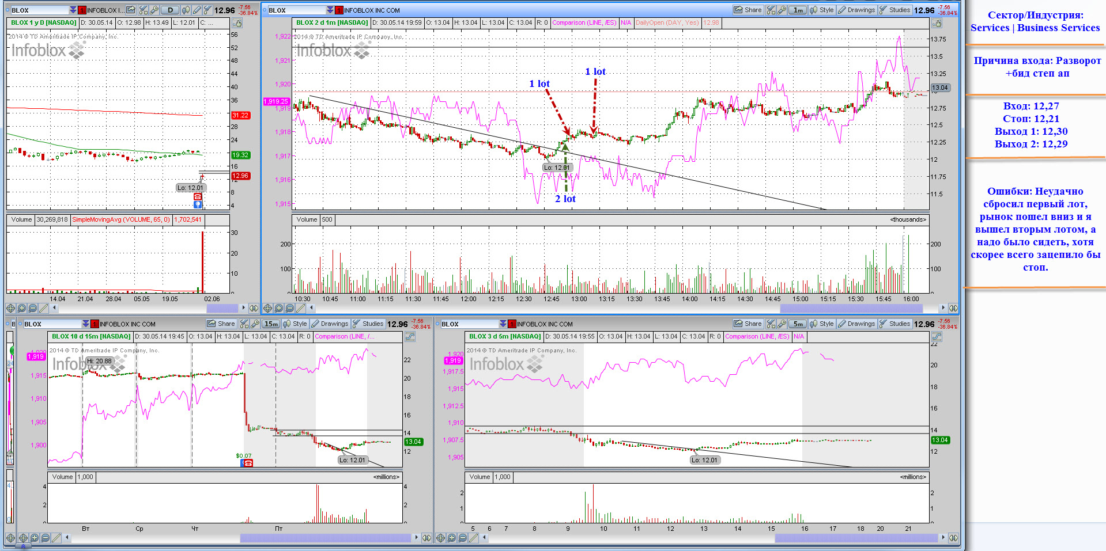Screen dimensions: 1106x551
Task: Click SimpleMovingAvg volume study label in daily chart
Action: coord(121,219)
